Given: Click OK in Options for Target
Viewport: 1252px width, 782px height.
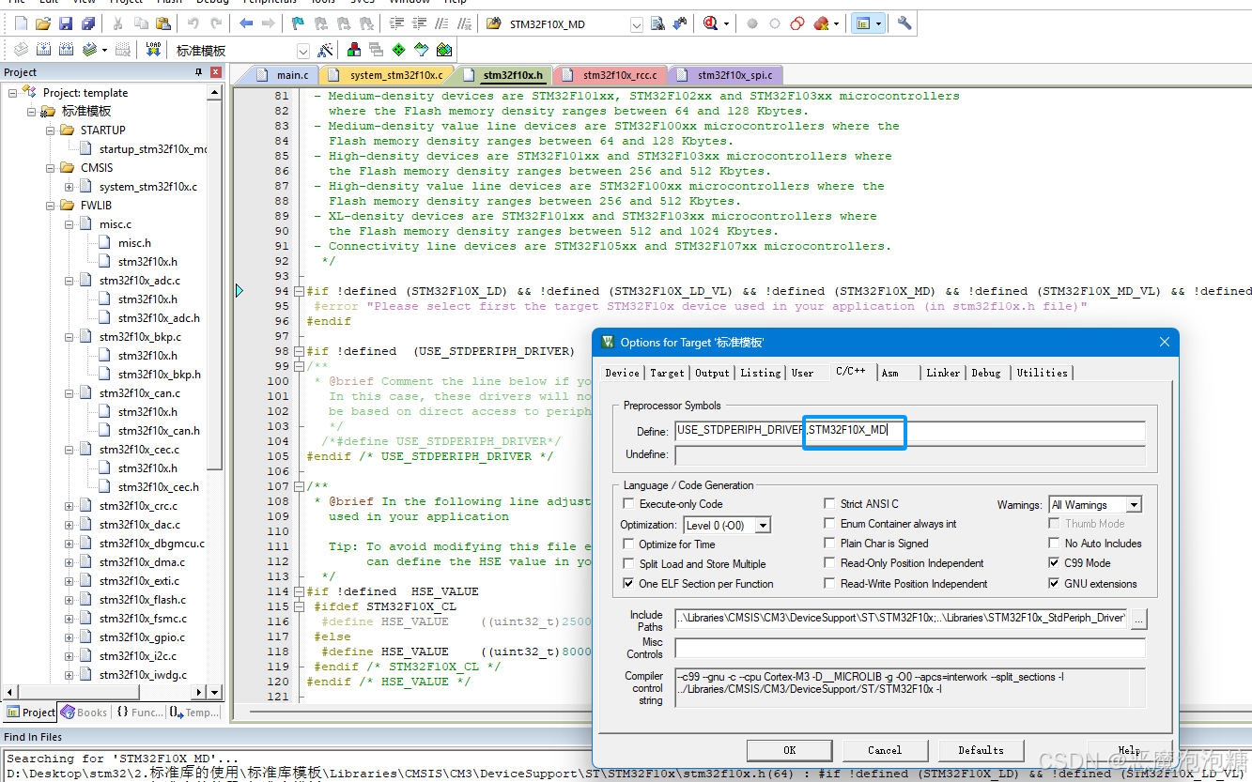Looking at the screenshot, I should [789, 750].
